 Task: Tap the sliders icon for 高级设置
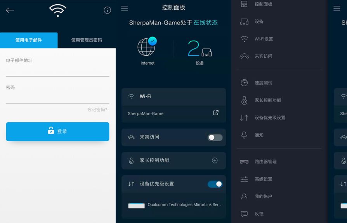[x=244, y=179]
